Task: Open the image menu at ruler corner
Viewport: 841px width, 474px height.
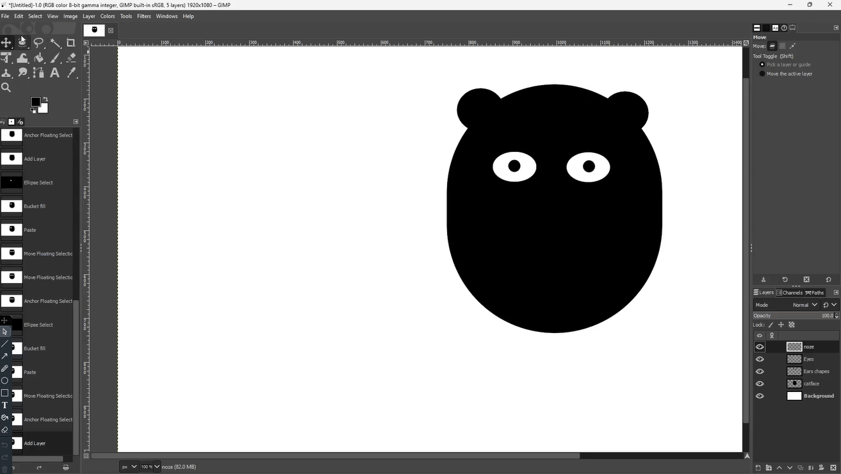Action: (x=86, y=43)
